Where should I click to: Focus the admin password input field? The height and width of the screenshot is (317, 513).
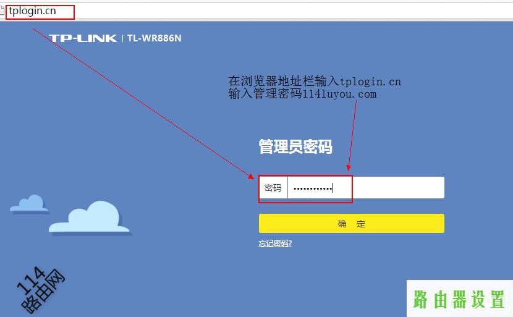coord(366,188)
